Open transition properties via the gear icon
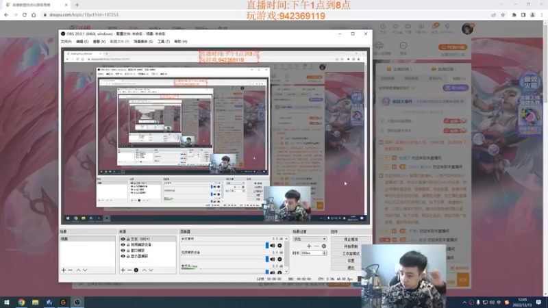The width and height of the screenshot is (548, 308). pos(323,246)
